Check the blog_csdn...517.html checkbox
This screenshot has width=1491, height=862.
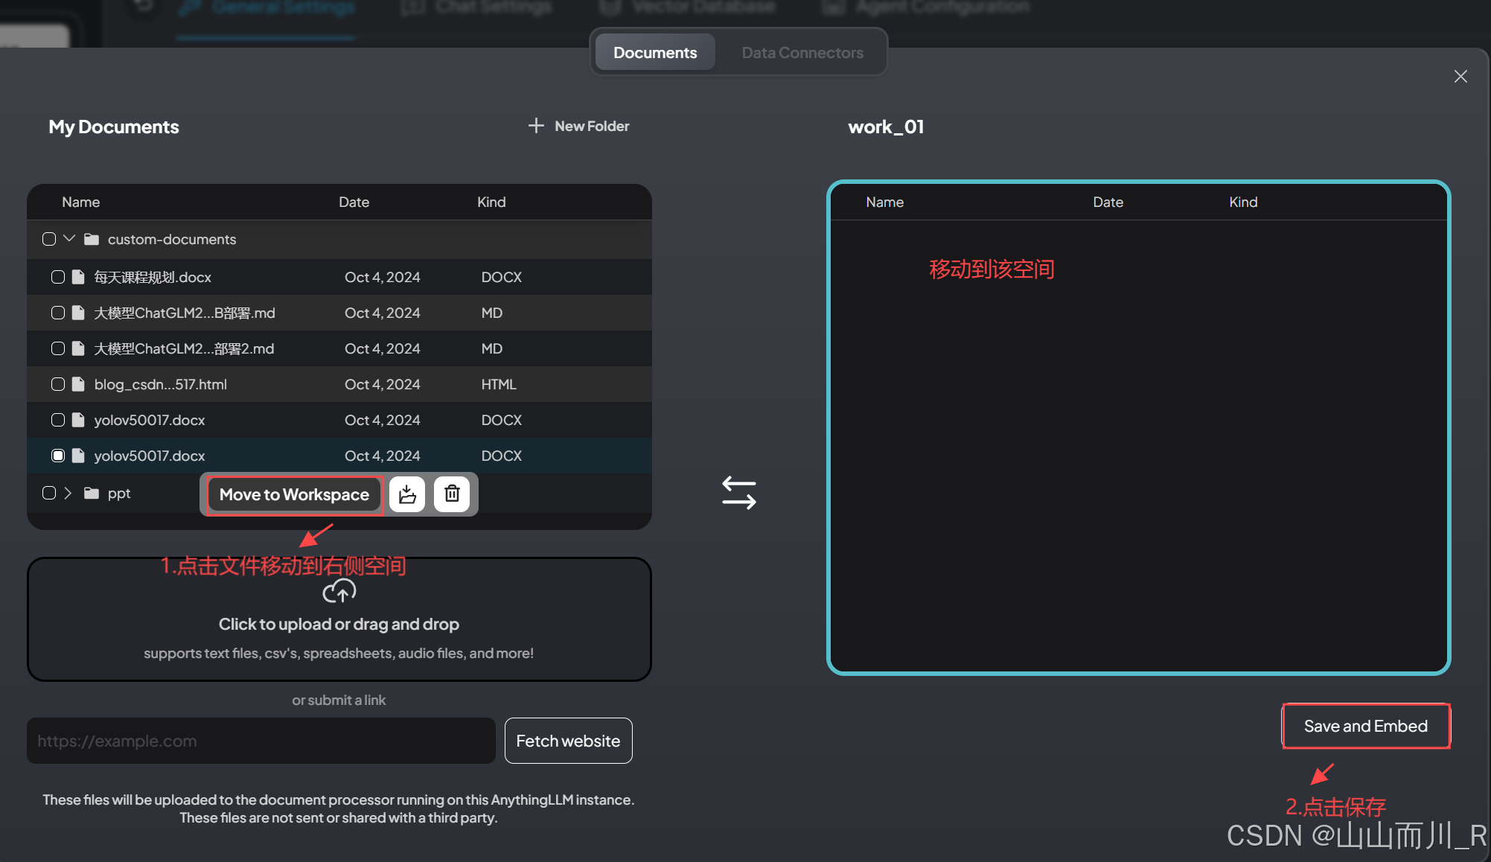click(58, 384)
